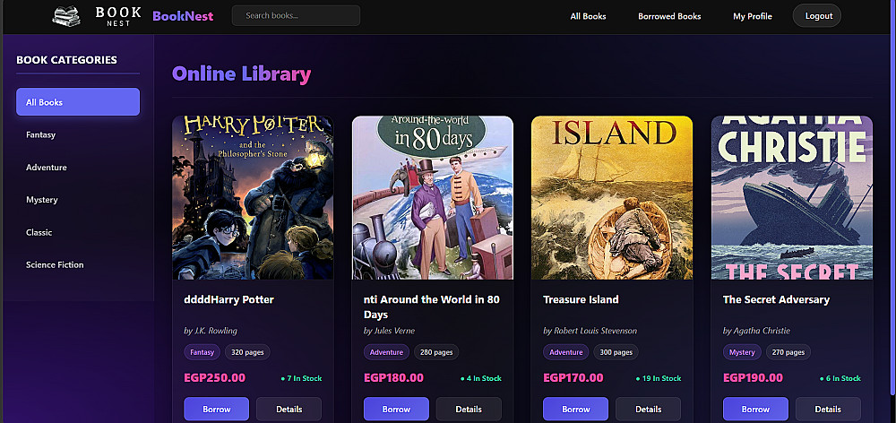
Task: Open All Books in top navigation
Action: pos(588,16)
